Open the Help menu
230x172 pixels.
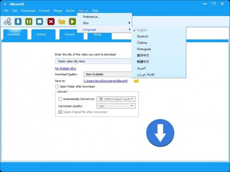tap(95, 11)
